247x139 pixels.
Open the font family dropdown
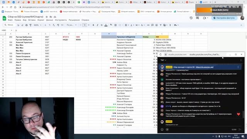[71, 25]
